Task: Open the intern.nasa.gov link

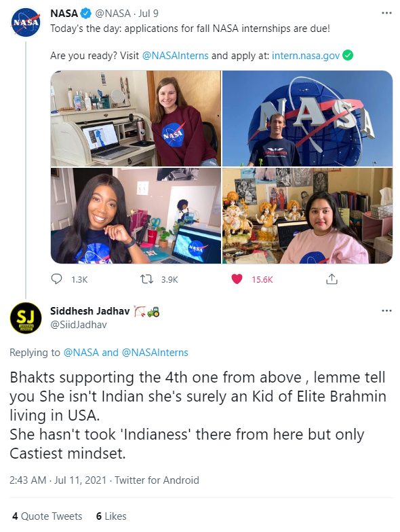Action: (305, 55)
